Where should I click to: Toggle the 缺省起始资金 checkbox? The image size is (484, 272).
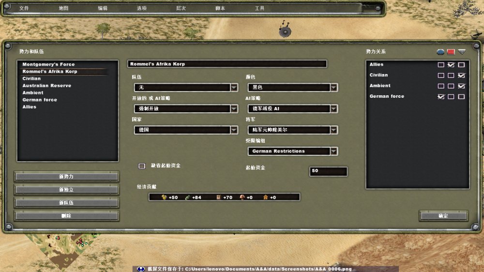[142, 166]
